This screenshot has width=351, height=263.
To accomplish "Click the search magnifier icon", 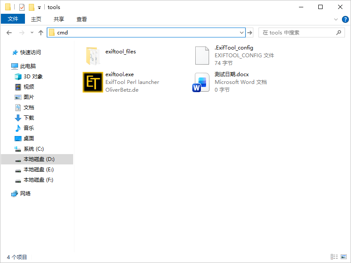I will tap(339, 33).
